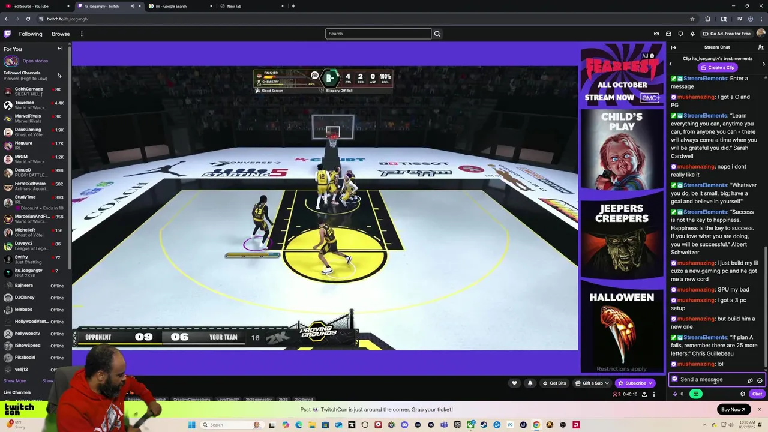Click the ad info icon next to Ad

pyautogui.click(x=652, y=56)
